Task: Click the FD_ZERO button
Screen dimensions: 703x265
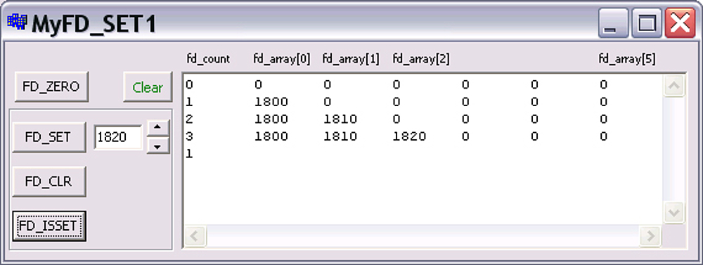Action: pyautogui.click(x=51, y=87)
